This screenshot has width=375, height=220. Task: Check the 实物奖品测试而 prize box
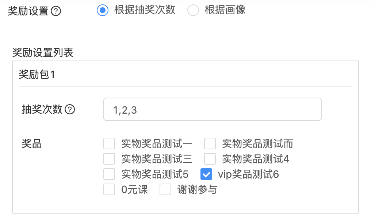coord(210,144)
